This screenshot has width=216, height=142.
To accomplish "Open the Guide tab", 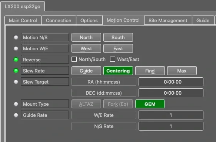I will tap(203, 20).
